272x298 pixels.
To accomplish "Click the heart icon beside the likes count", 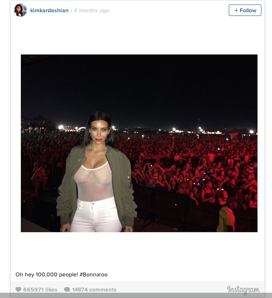I will tap(18, 289).
